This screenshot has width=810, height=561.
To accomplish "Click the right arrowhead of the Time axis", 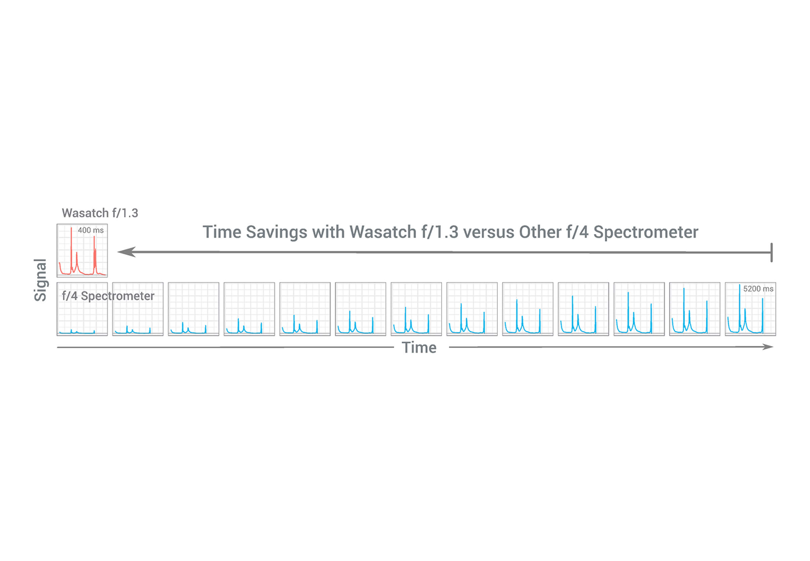I will (768, 347).
